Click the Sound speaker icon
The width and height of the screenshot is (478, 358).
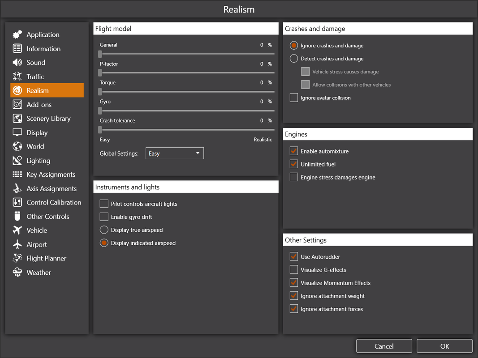17,62
